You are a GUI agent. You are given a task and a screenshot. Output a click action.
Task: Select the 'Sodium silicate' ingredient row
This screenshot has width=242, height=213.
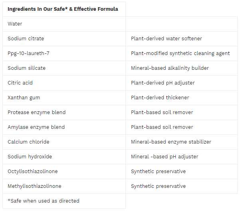pos(27,68)
